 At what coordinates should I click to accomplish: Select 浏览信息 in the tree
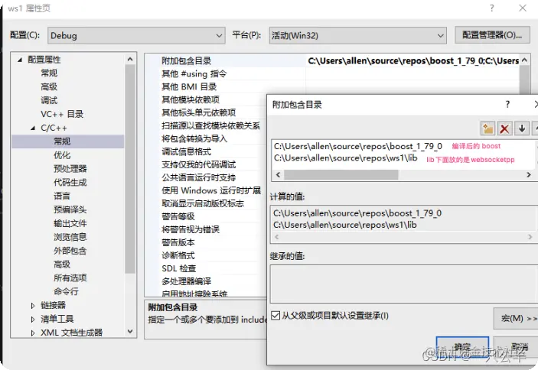(70, 237)
